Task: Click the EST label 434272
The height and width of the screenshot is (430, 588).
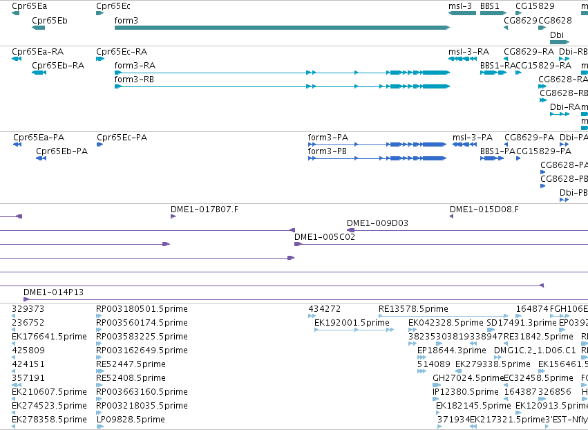Action: pyautogui.click(x=324, y=309)
